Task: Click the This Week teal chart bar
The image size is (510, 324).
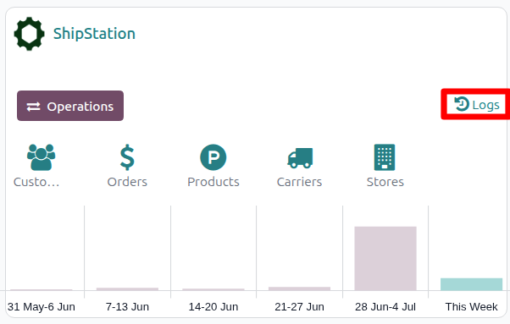Action: (x=472, y=284)
